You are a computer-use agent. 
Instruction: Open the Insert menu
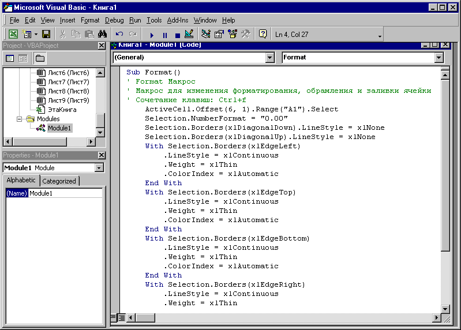pyautogui.click(x=68, y=20)
